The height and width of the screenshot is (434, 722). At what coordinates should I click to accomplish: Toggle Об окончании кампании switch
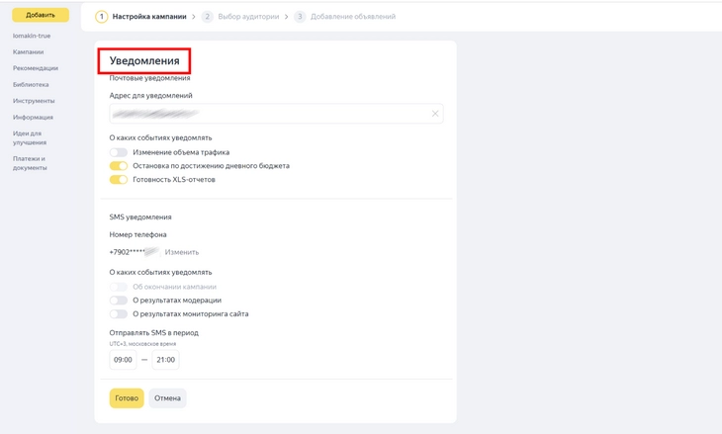[x=119, y=287]
